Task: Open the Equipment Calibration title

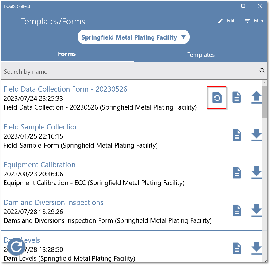Action: (39, 165)
